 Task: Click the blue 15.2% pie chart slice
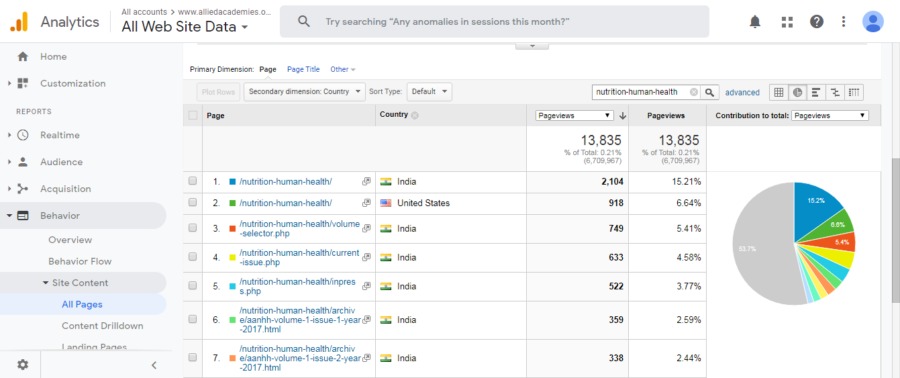point(814,208)
